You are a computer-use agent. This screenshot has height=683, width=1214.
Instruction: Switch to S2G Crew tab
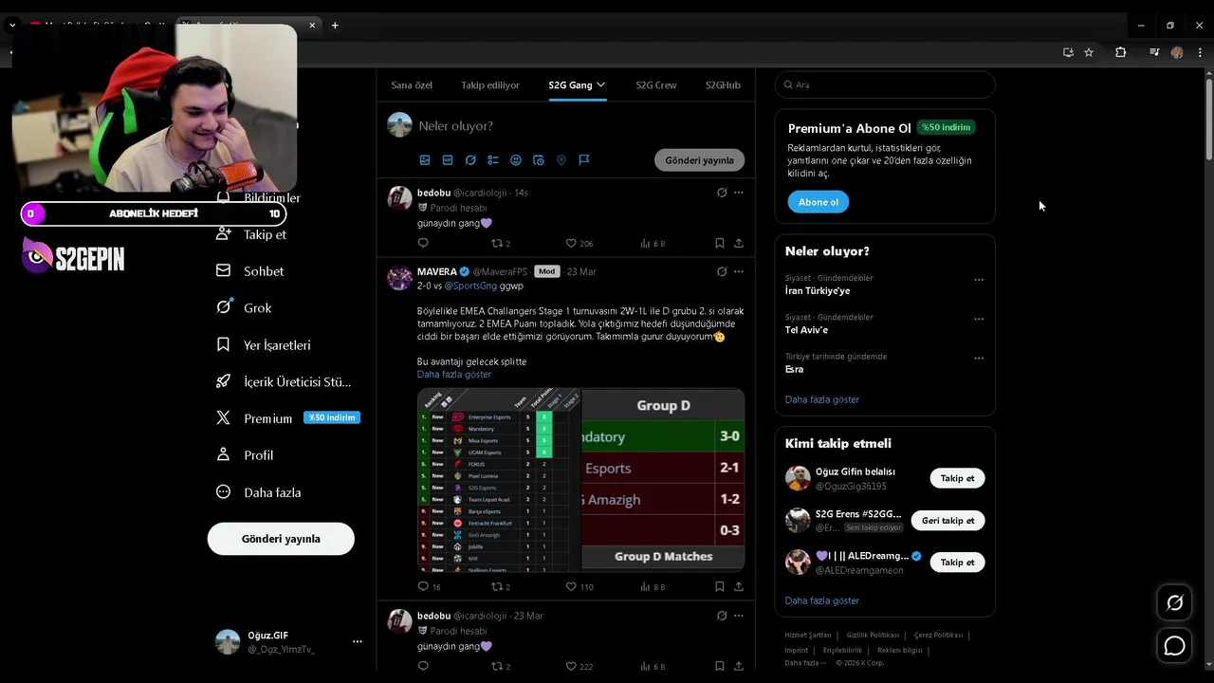coord(656,84)
